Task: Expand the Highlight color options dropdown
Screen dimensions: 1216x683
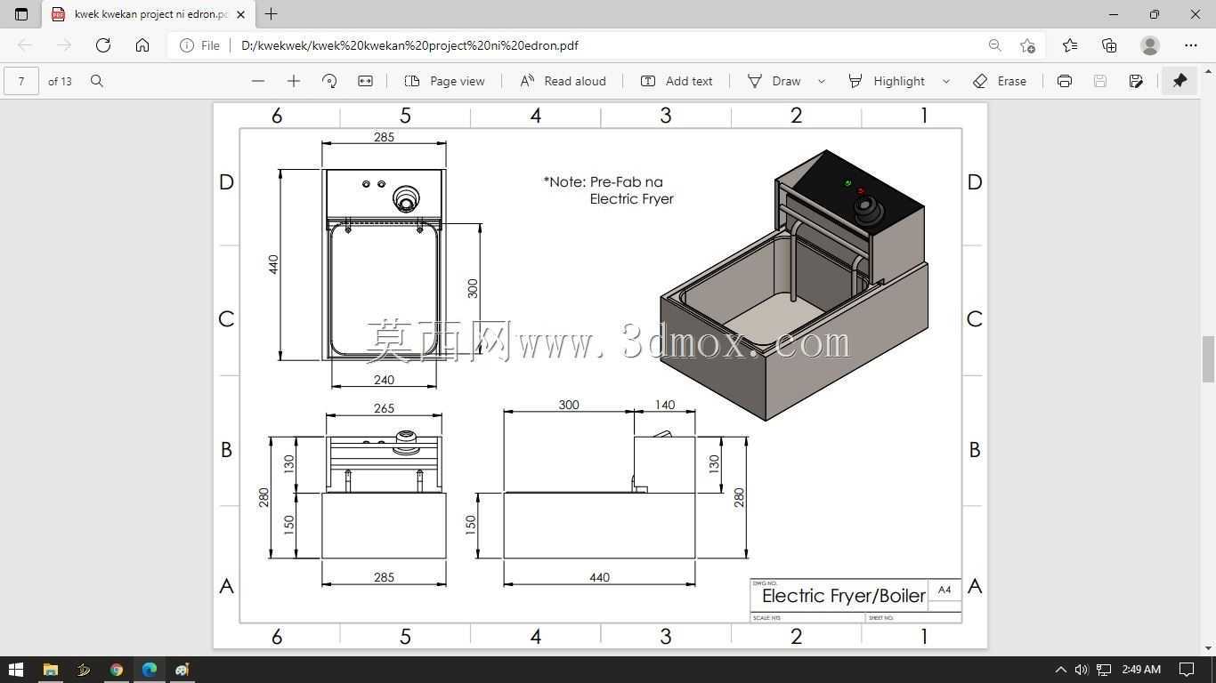Action: (x=946, y=81)
